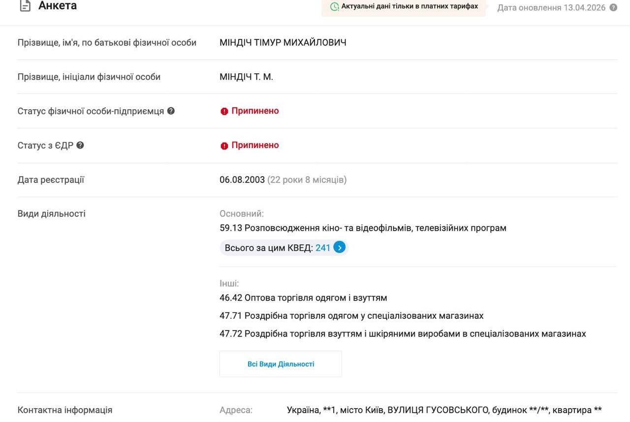
Task: Open the 241 KVED count link
Action: click(x=323, y=248)
